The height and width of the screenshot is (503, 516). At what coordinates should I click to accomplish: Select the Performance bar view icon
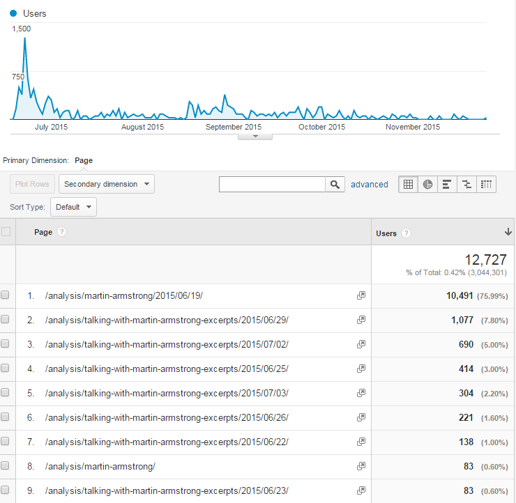(x=447, y=185)
